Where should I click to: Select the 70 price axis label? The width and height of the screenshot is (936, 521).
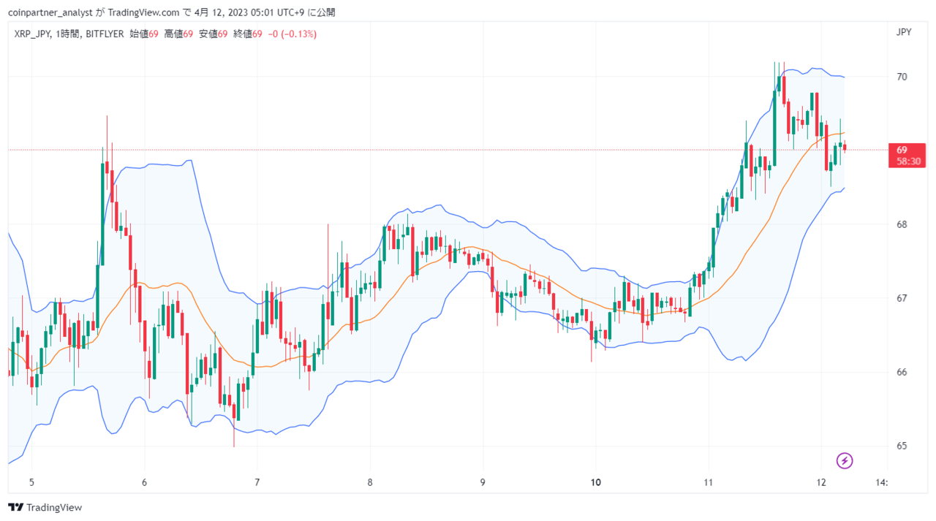[902, 77]
